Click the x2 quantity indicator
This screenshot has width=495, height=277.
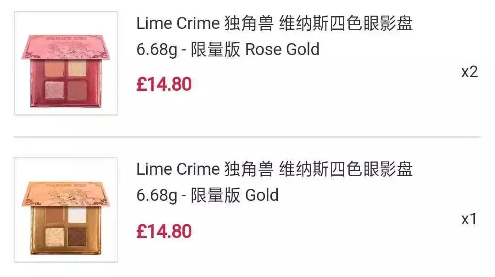tap(469, 72)
